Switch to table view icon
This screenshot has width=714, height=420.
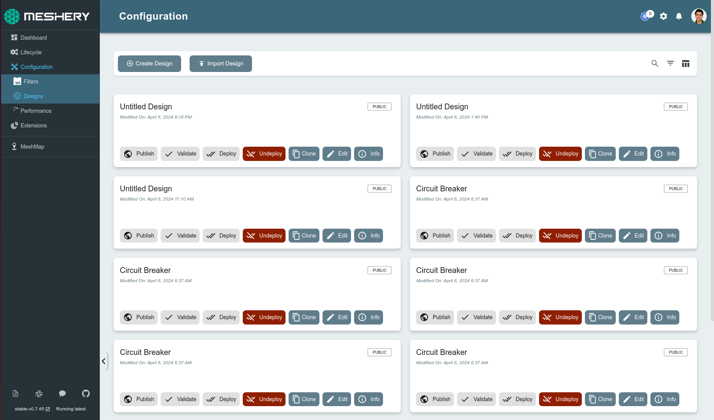(685, 64)
